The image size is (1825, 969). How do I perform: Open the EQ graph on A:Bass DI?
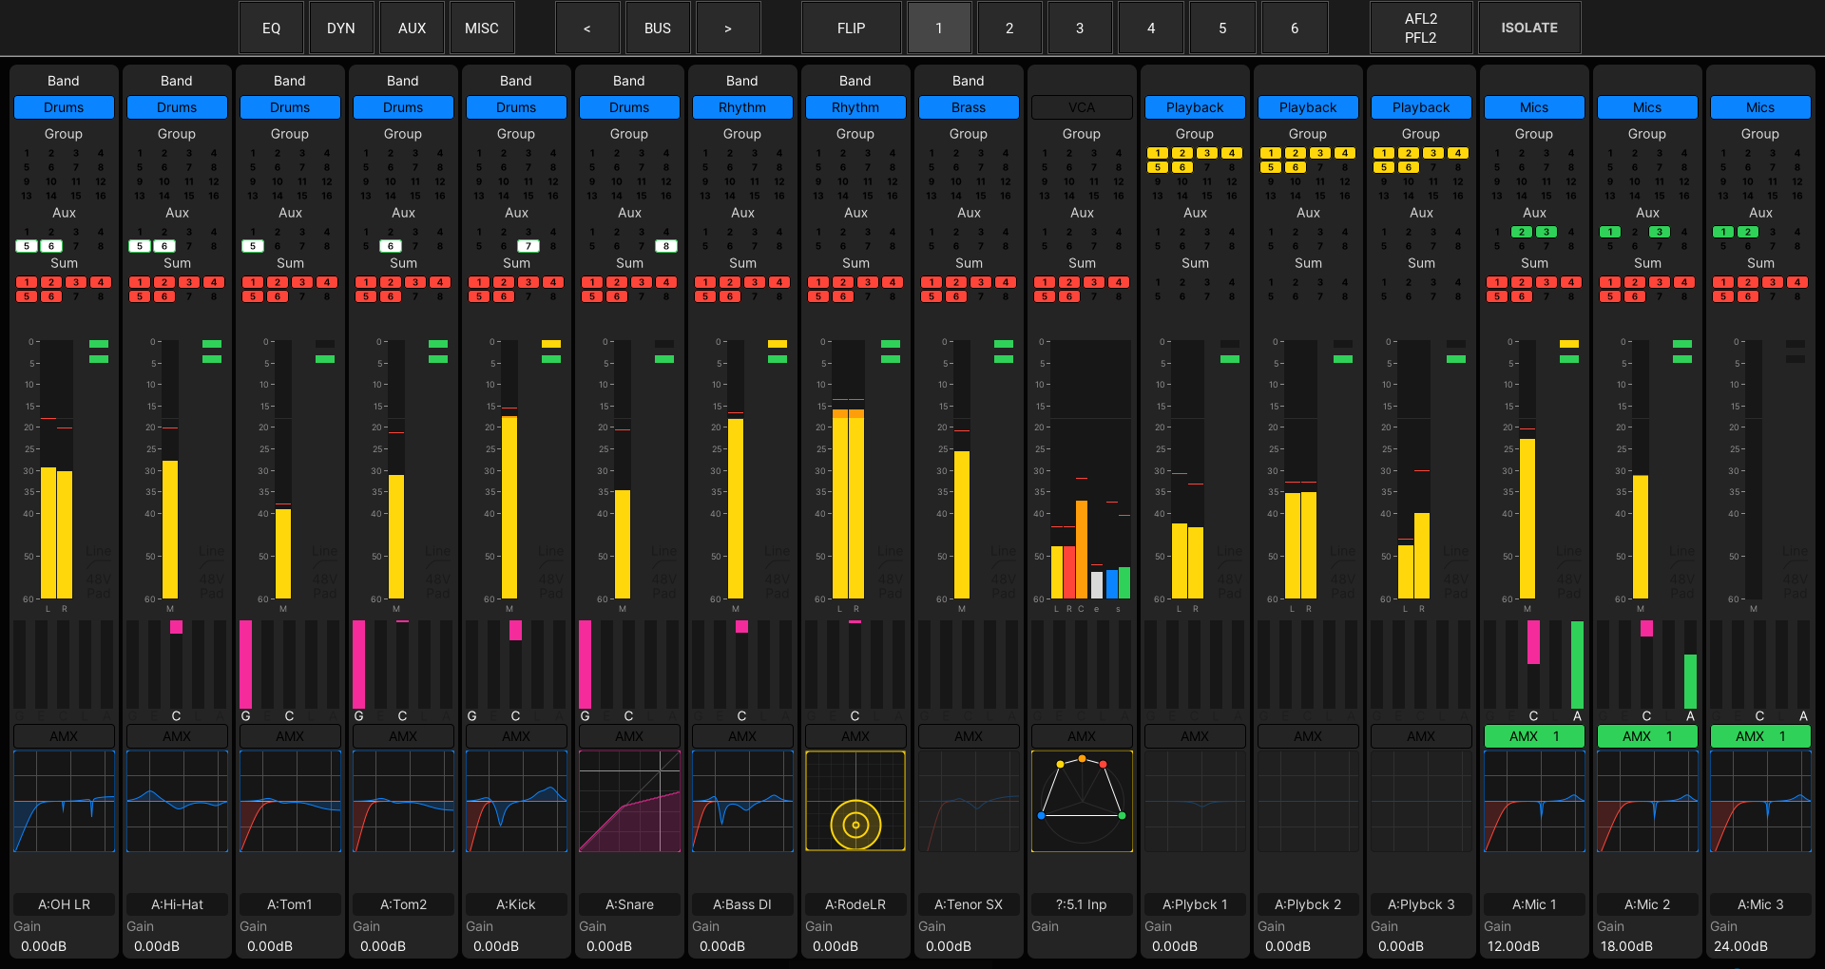click(x=742, y=801)
